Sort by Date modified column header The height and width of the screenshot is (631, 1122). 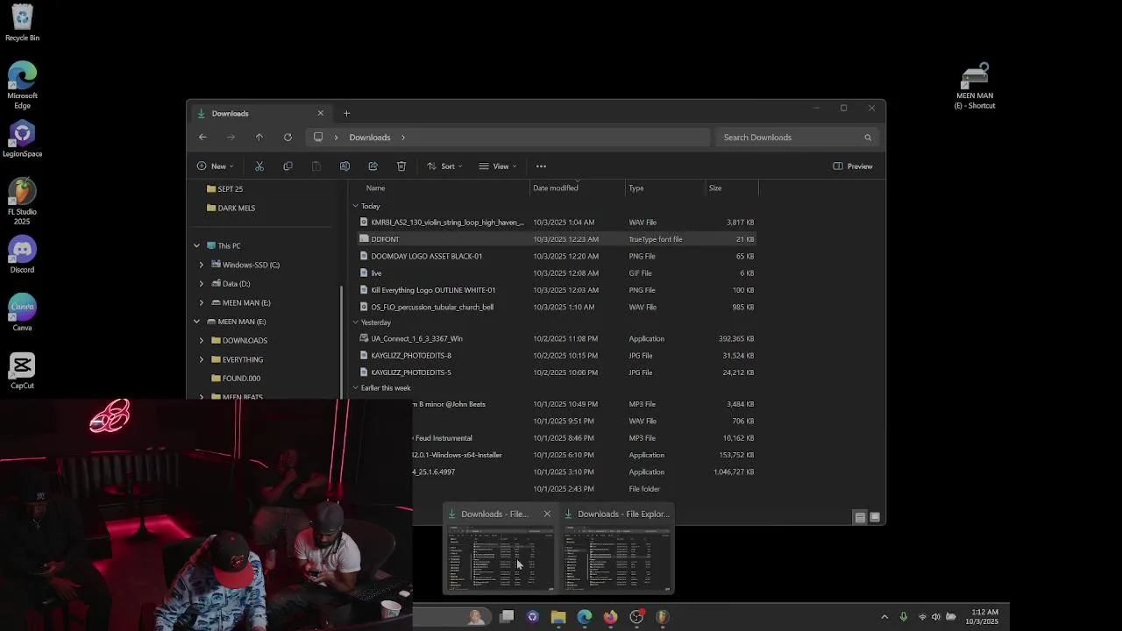[x=555, y=188]
